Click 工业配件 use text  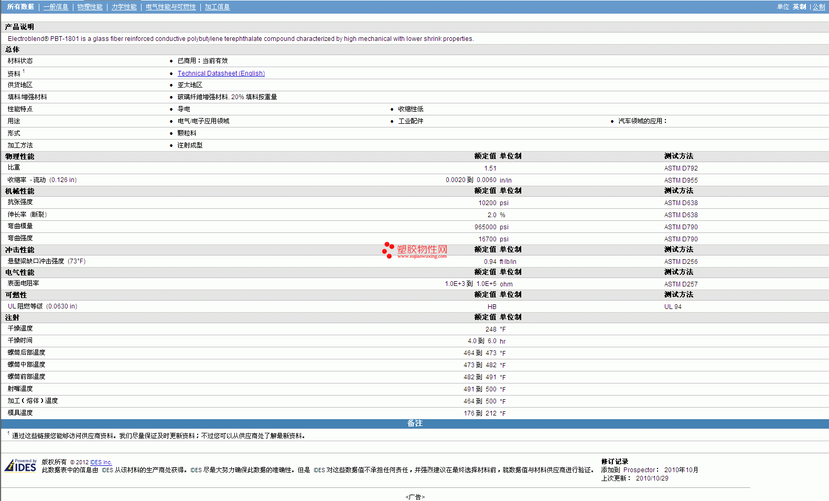411,121
